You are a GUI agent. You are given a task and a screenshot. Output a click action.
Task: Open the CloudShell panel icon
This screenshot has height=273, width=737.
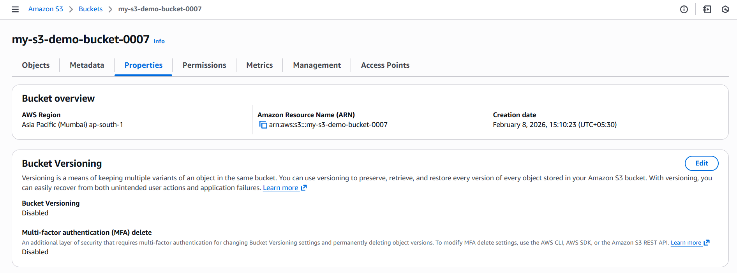click(x=707, y=9)
